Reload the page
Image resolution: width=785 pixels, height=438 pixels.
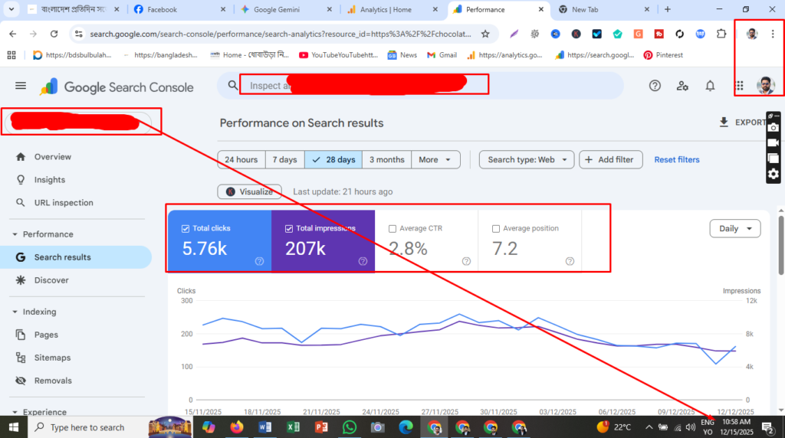[54, 34]
